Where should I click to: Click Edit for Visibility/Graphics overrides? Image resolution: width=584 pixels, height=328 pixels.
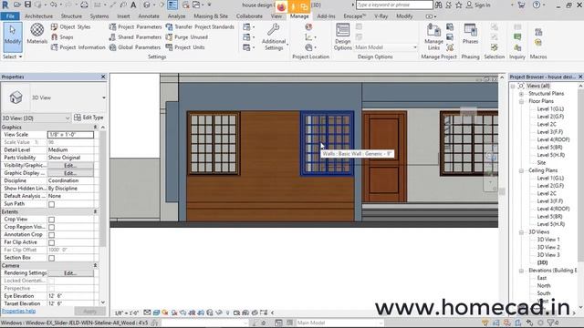(x=70, y=166)
